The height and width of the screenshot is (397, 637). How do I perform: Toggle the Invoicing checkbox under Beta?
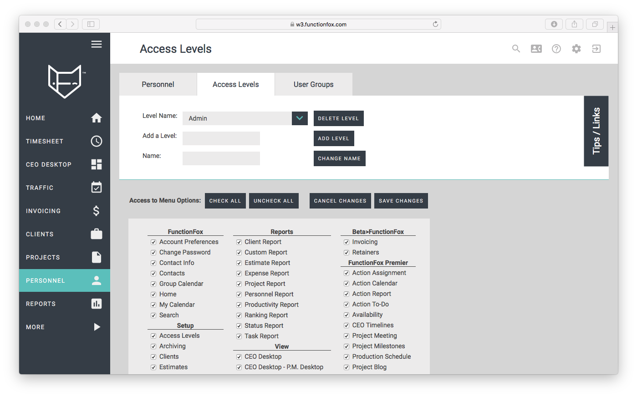pos(347,242)
